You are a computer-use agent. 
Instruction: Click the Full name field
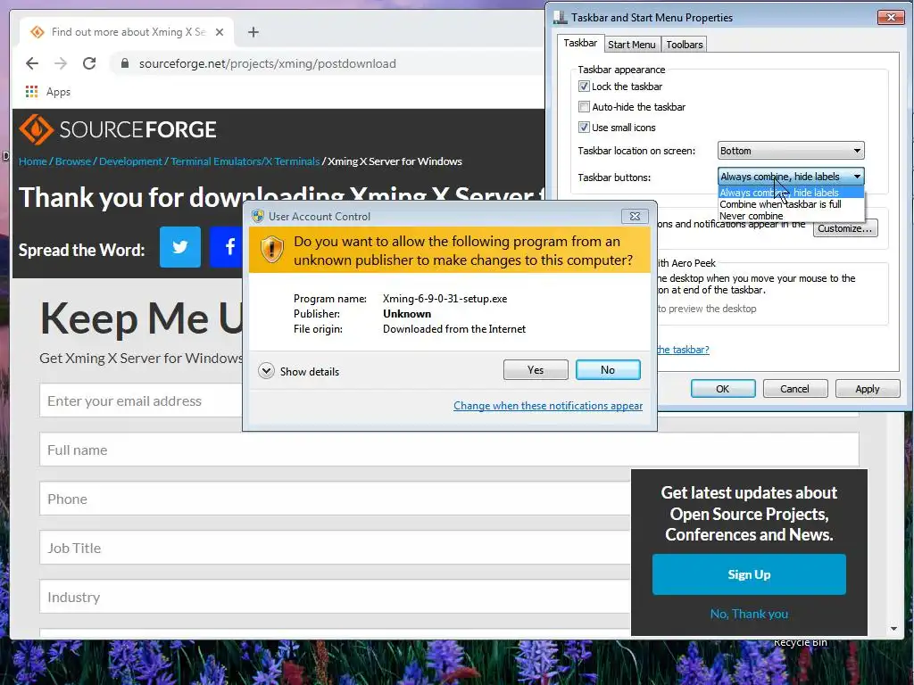tap(449, 450)
